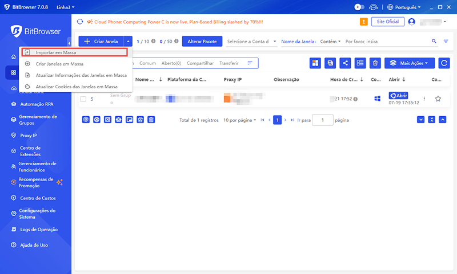Click the Windows platform icon in the row
Image resolution: width=457 pixels, height=274 pixels.
pyautogui.click(x=377, y=99)
